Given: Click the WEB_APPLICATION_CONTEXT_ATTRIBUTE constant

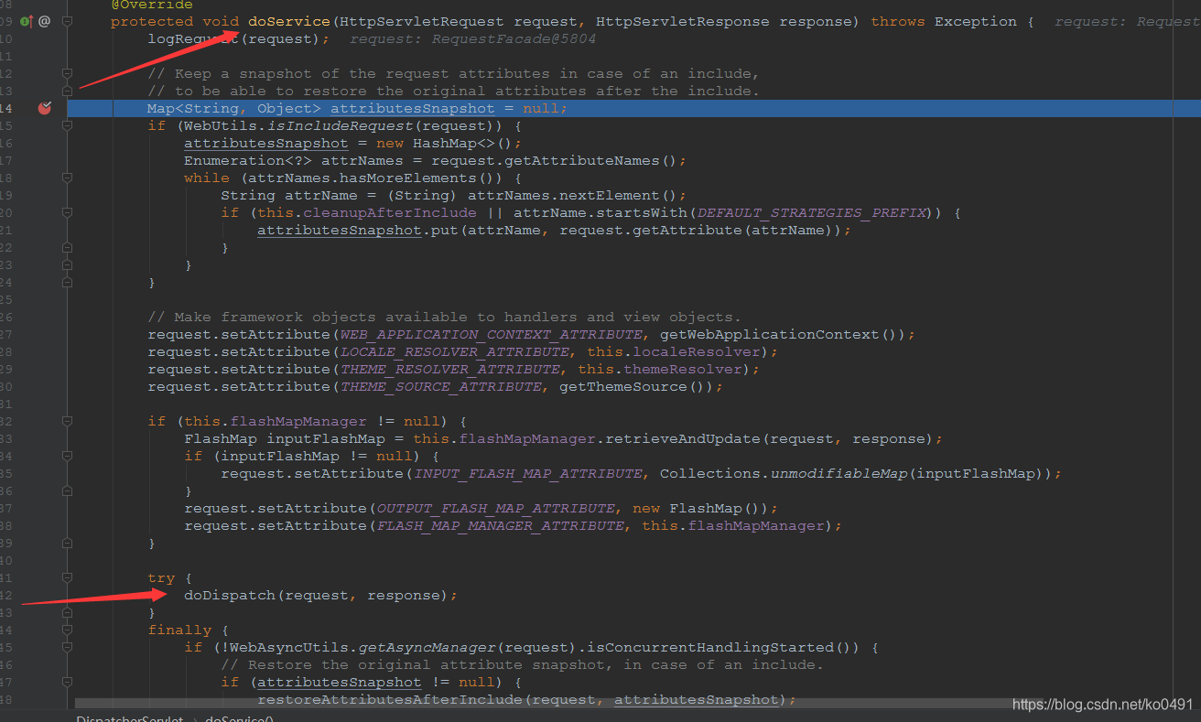Looking at the screenshot, I should pos(491,334).
